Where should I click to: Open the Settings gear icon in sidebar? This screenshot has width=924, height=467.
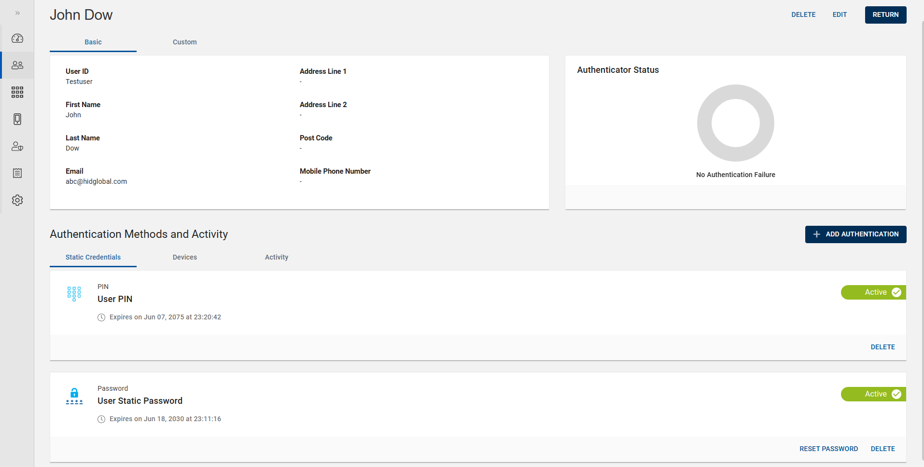click(x=17, y=200)
